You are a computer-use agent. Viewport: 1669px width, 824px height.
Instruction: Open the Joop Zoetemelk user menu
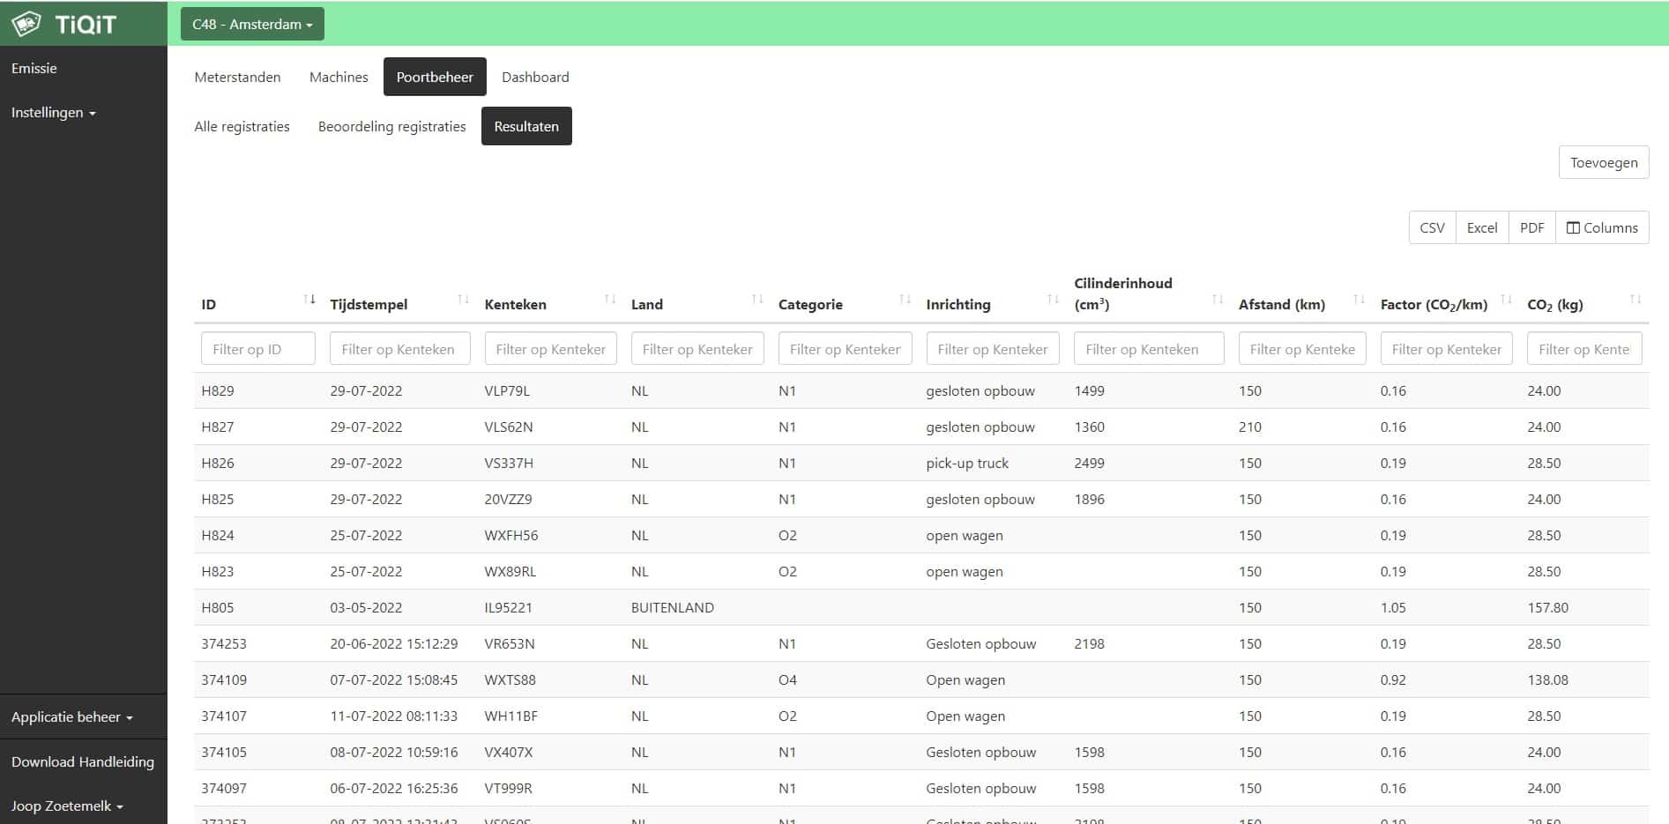(x=67, y=805)
